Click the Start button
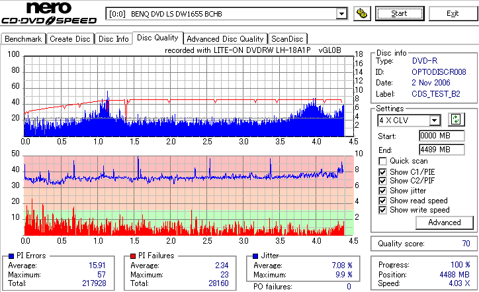 pyautogui.click(x=400, y=13)
